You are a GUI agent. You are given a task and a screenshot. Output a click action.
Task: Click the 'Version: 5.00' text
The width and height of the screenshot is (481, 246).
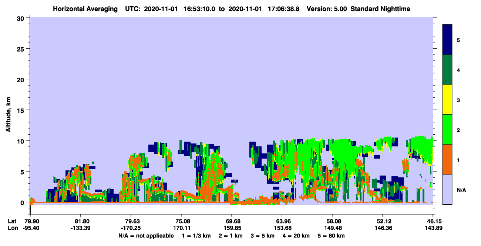[x=327, y=9]
